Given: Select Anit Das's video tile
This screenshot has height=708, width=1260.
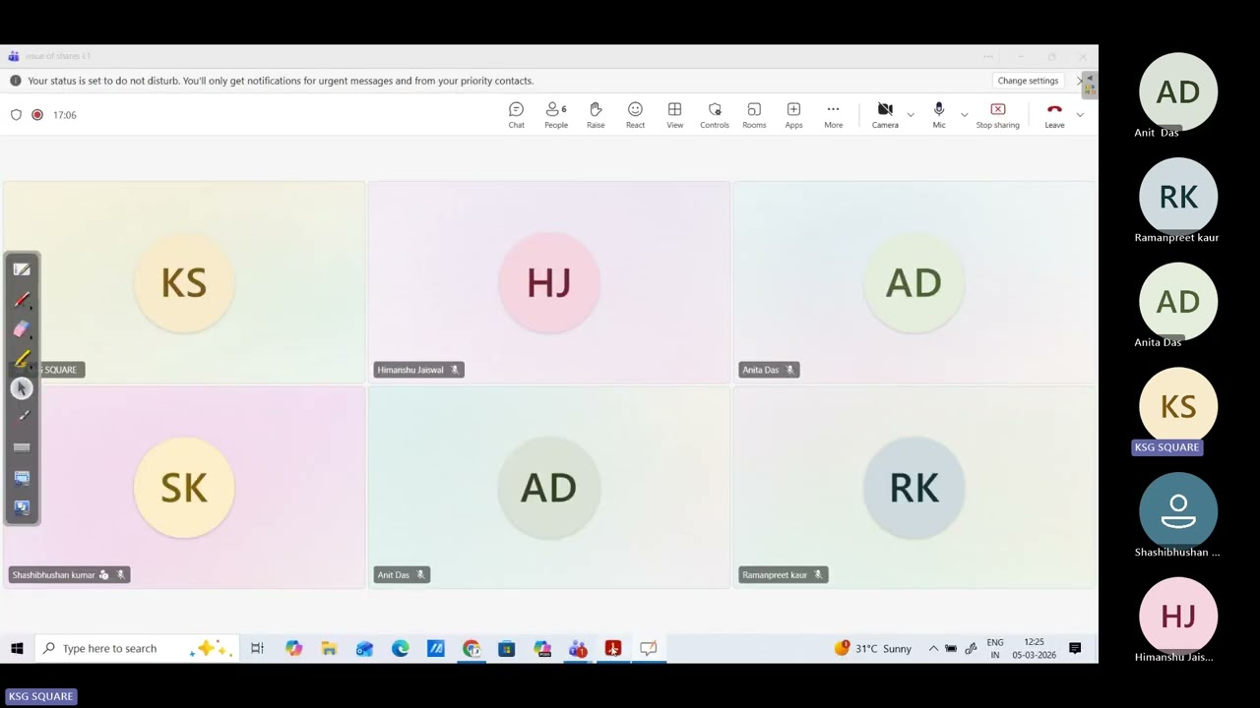Looking at the screenshot, I should [549, 488].
